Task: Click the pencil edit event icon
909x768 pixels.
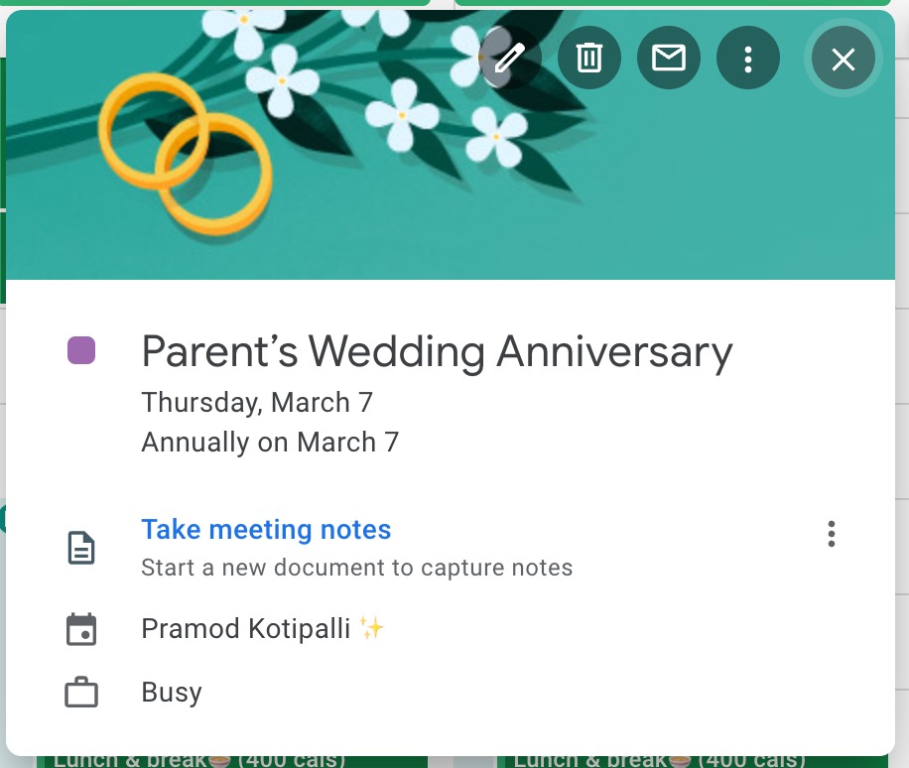Action: pyautogui.click(x=509, y=59)
